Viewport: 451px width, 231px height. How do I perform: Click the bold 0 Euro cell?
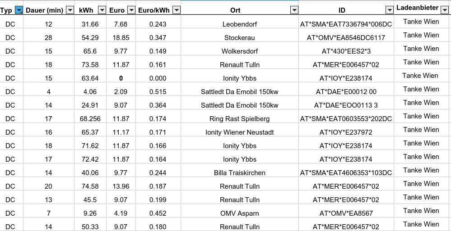pos(121,78)
